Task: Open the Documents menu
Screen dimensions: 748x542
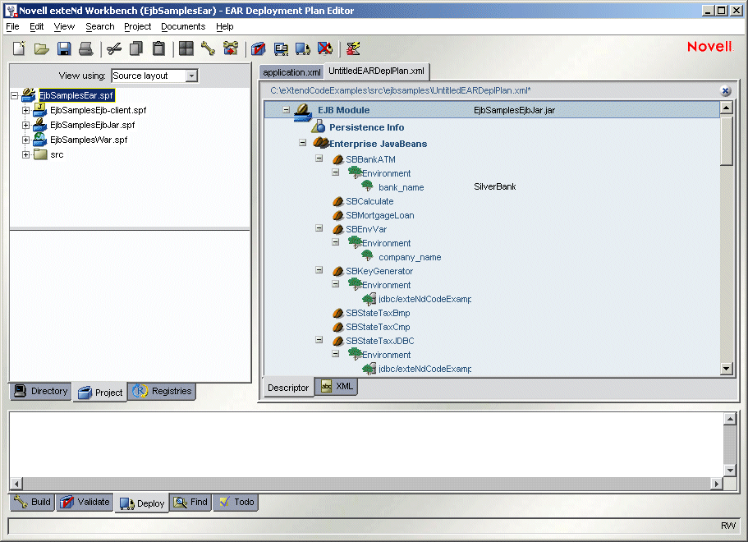Action: (x=183, y=27)
